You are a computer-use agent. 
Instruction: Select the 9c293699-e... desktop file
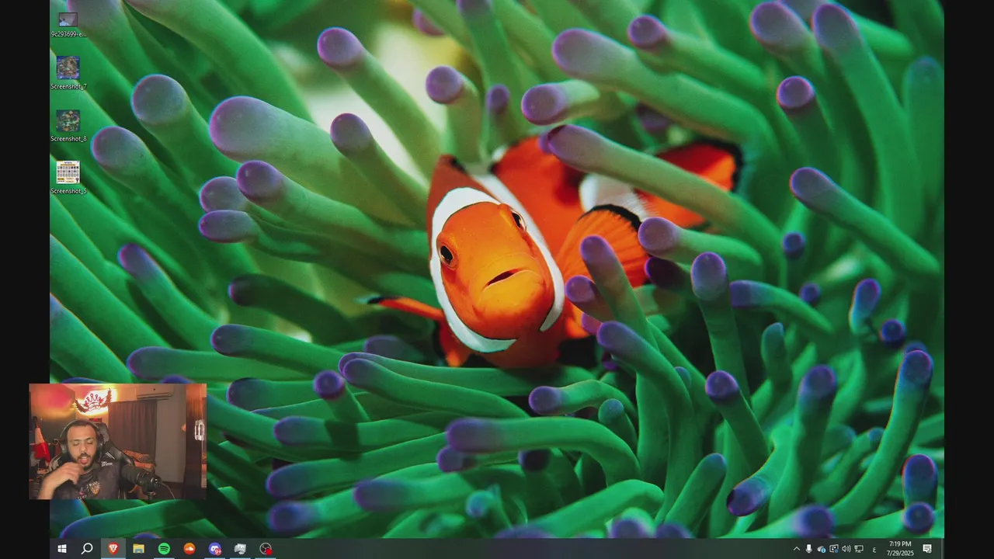coord(68,24)
